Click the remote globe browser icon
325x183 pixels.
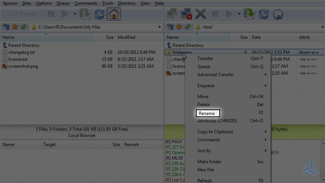pos(278,14)
